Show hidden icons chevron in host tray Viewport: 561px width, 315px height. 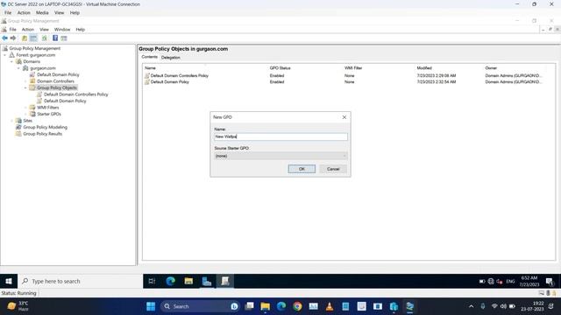[472, 306]
